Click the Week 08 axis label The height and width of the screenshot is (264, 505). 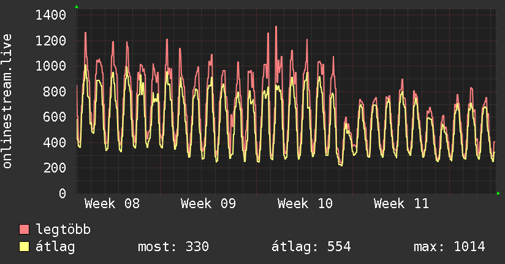[x=112, y=204]
